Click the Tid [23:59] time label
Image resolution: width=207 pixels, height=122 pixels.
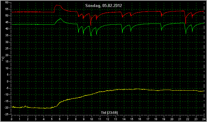point(109,113)
